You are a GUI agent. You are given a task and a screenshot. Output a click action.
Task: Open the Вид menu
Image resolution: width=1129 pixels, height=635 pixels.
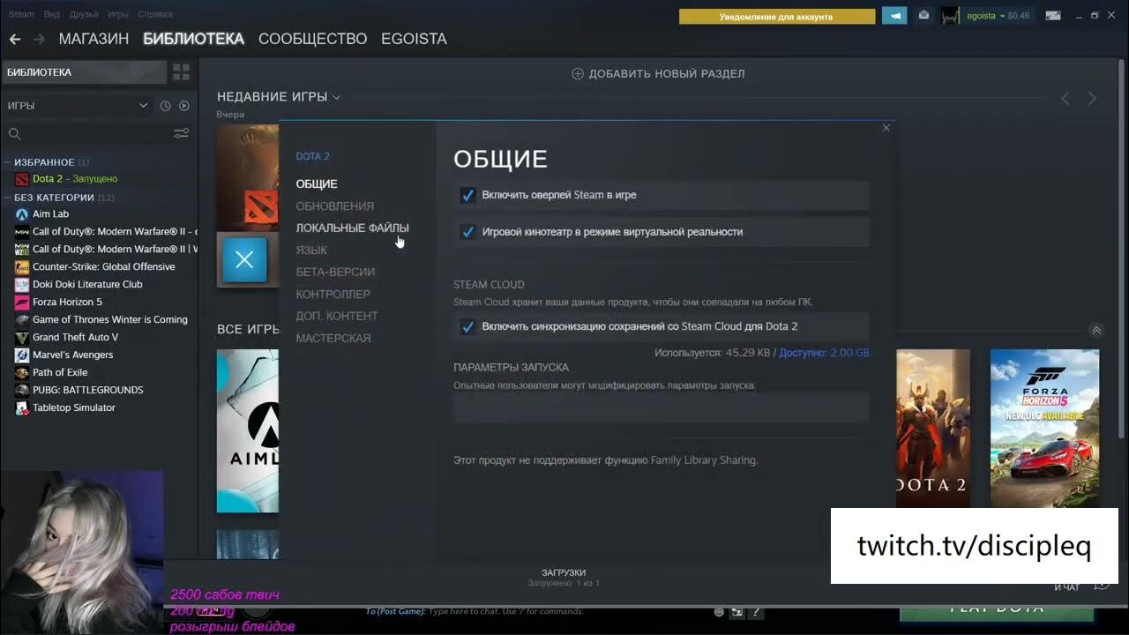tap(52, 14)
